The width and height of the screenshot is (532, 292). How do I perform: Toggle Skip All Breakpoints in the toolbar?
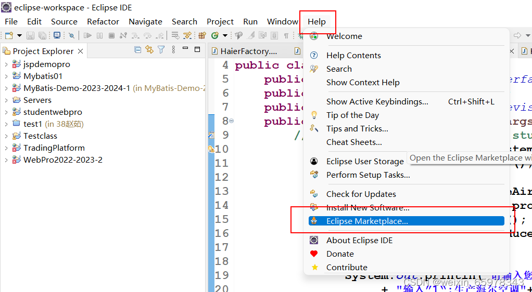(72, 35)
